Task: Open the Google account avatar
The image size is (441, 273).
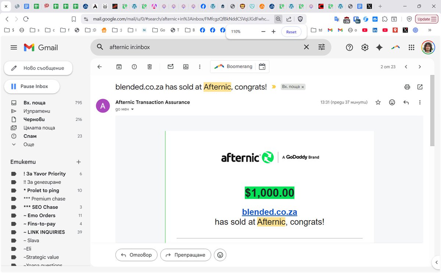Action: (x=428, y=47)
